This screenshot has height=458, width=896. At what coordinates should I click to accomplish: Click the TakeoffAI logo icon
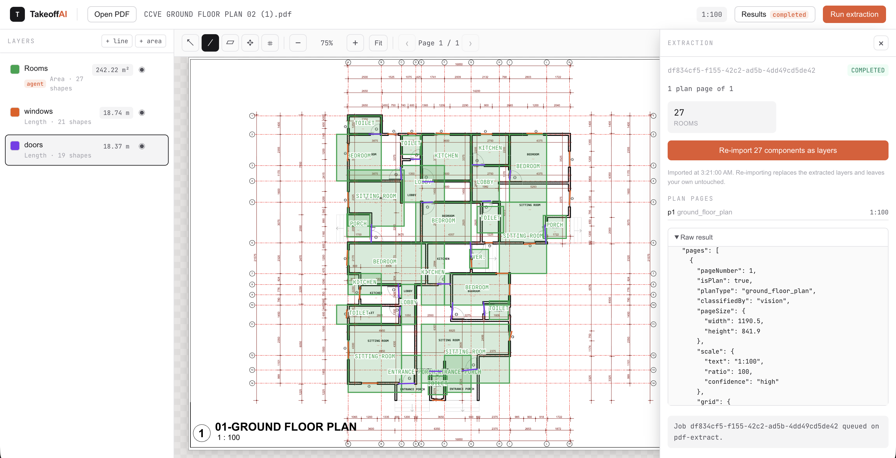(x=17, y=14)
